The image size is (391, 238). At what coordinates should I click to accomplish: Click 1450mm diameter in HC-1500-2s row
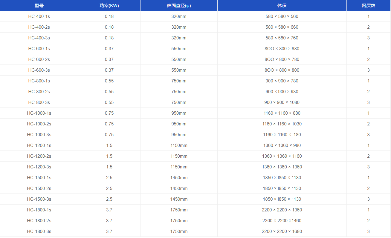coord(179,188)
